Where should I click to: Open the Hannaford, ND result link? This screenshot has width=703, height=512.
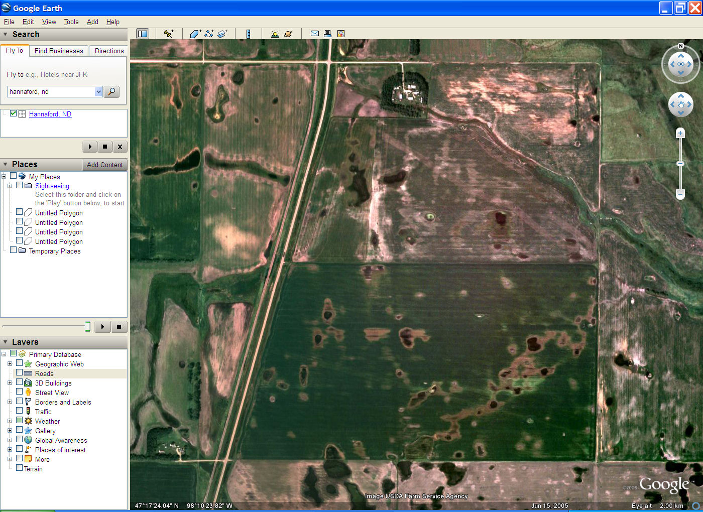(x=50, y=114)
